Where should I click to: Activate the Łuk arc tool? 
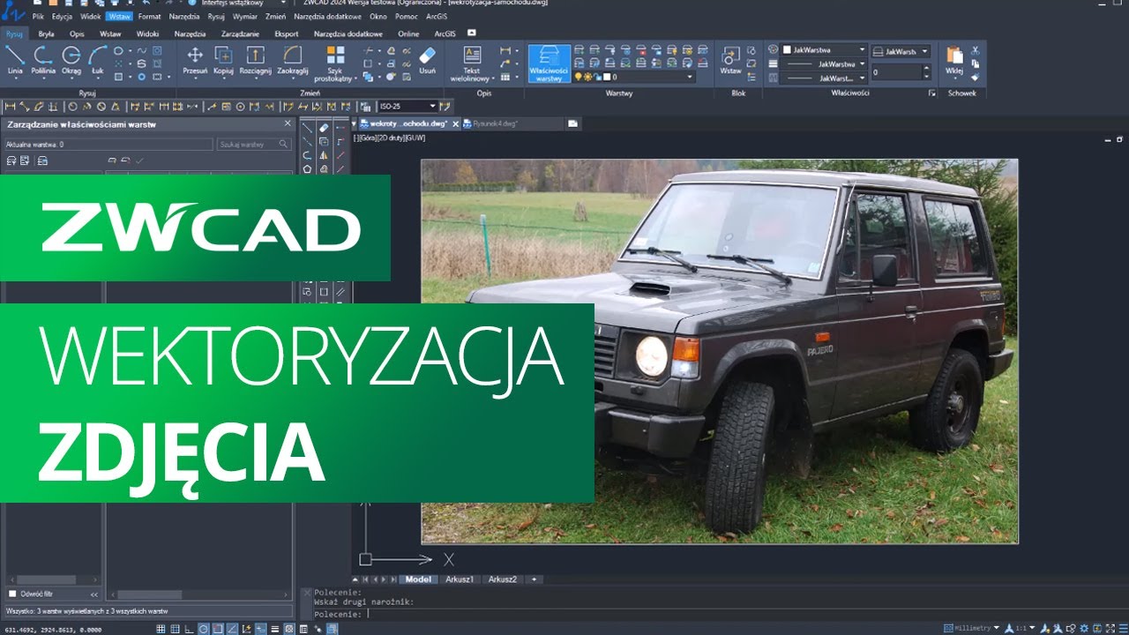(97, 60)
